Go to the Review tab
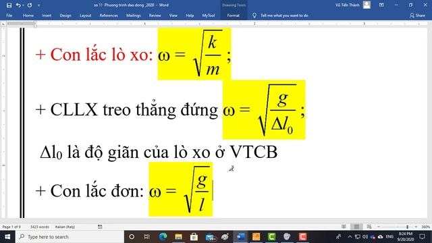 [x=155, y=16]
